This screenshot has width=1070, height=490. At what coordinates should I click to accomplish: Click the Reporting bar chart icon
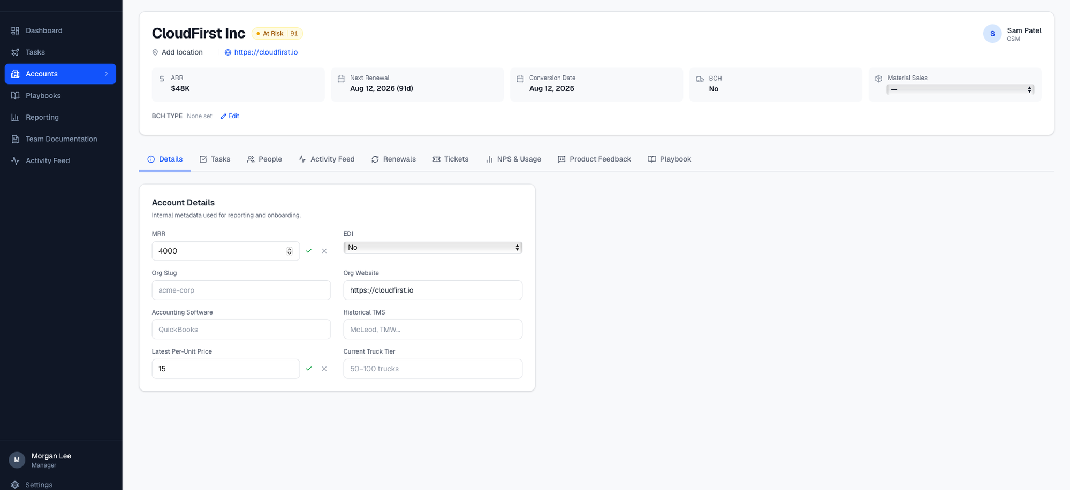[x=16, y=117]
